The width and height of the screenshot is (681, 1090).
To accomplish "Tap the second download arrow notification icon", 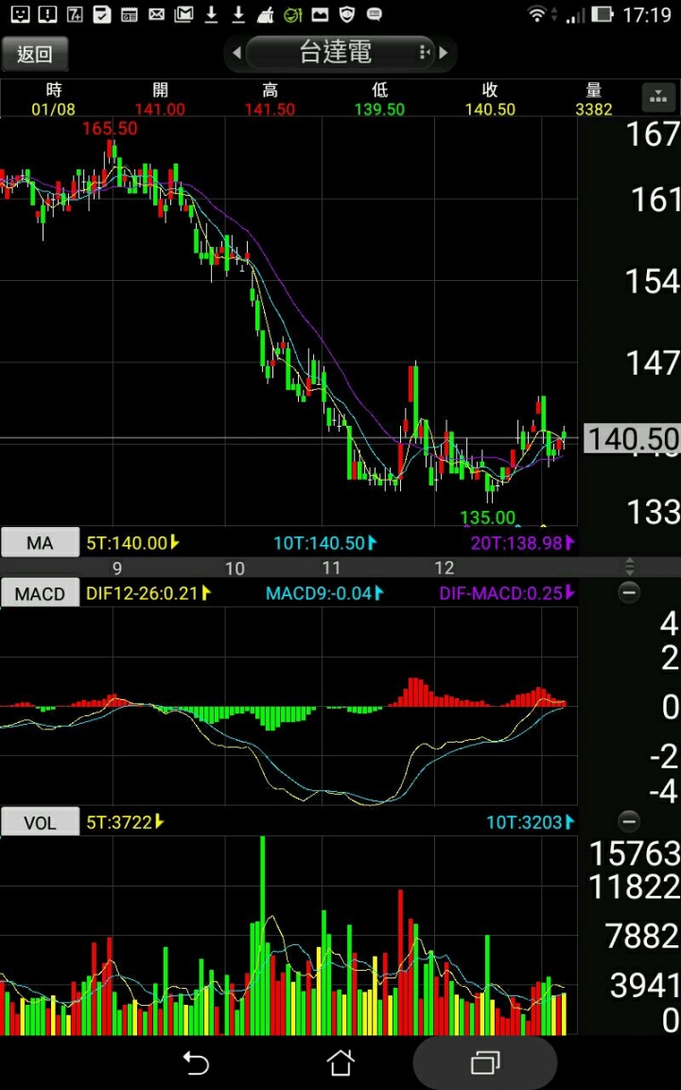I will click(x=238, y=14).
